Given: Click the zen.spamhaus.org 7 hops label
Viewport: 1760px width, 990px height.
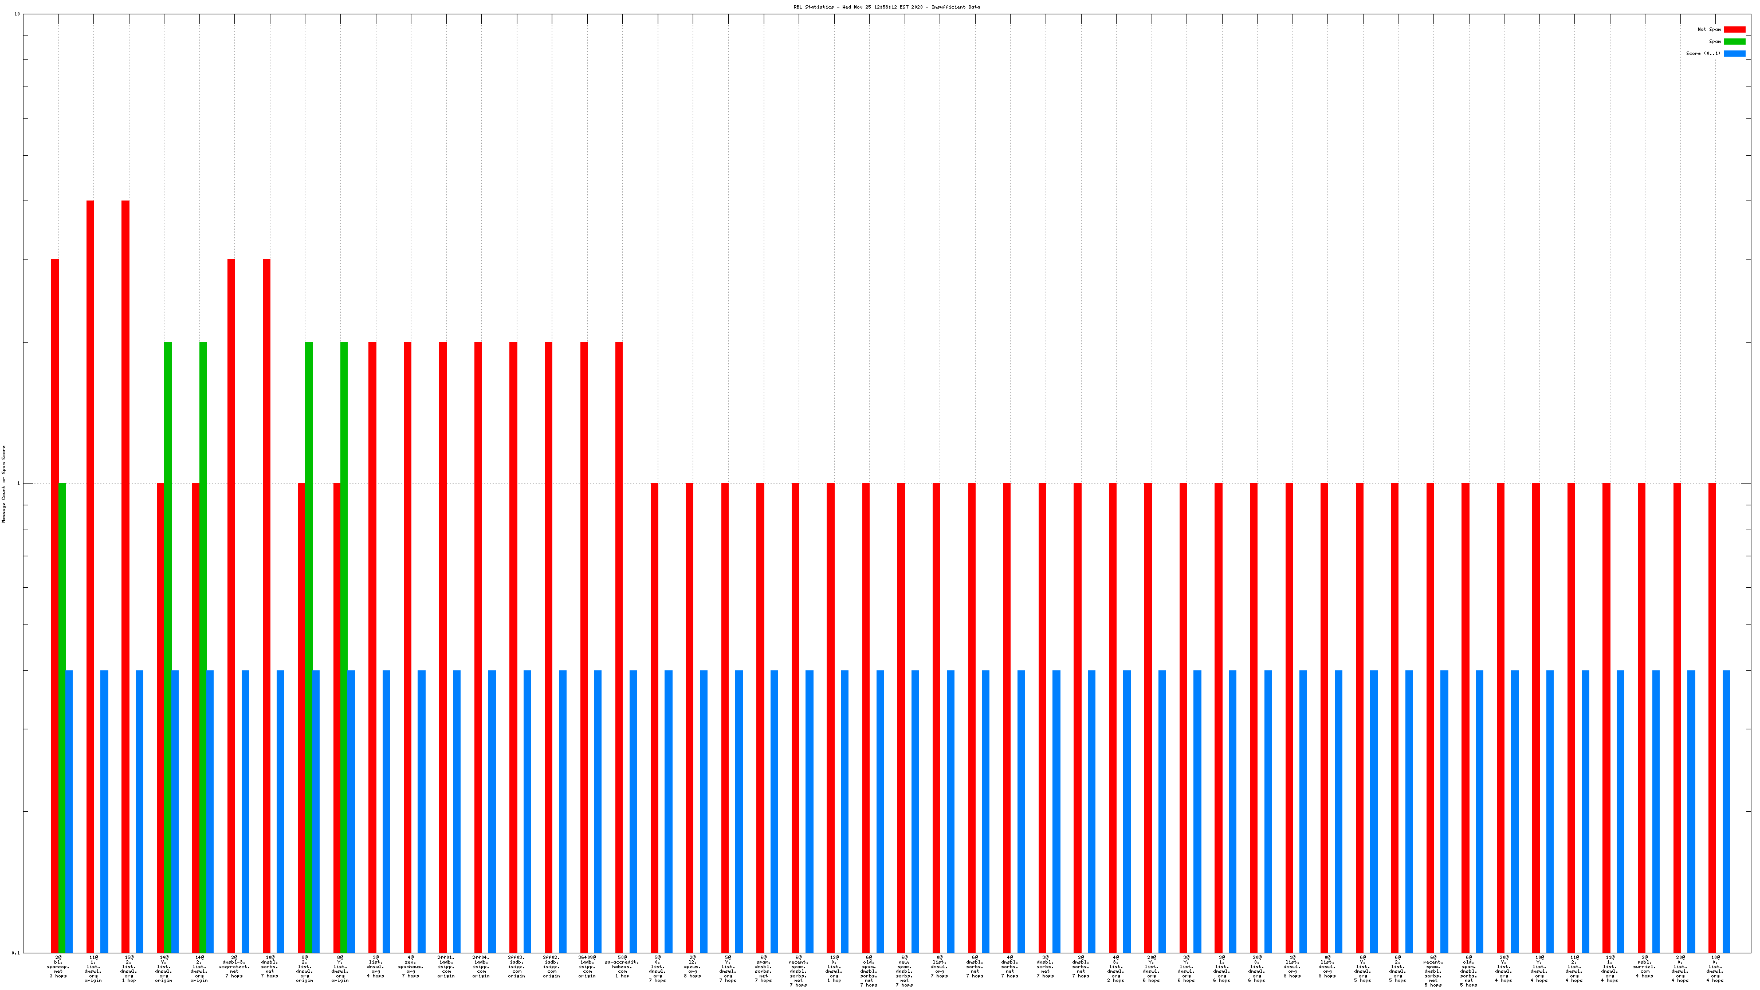Looking at the screenshot, I should pyautogui.click(x=410, y=966).
